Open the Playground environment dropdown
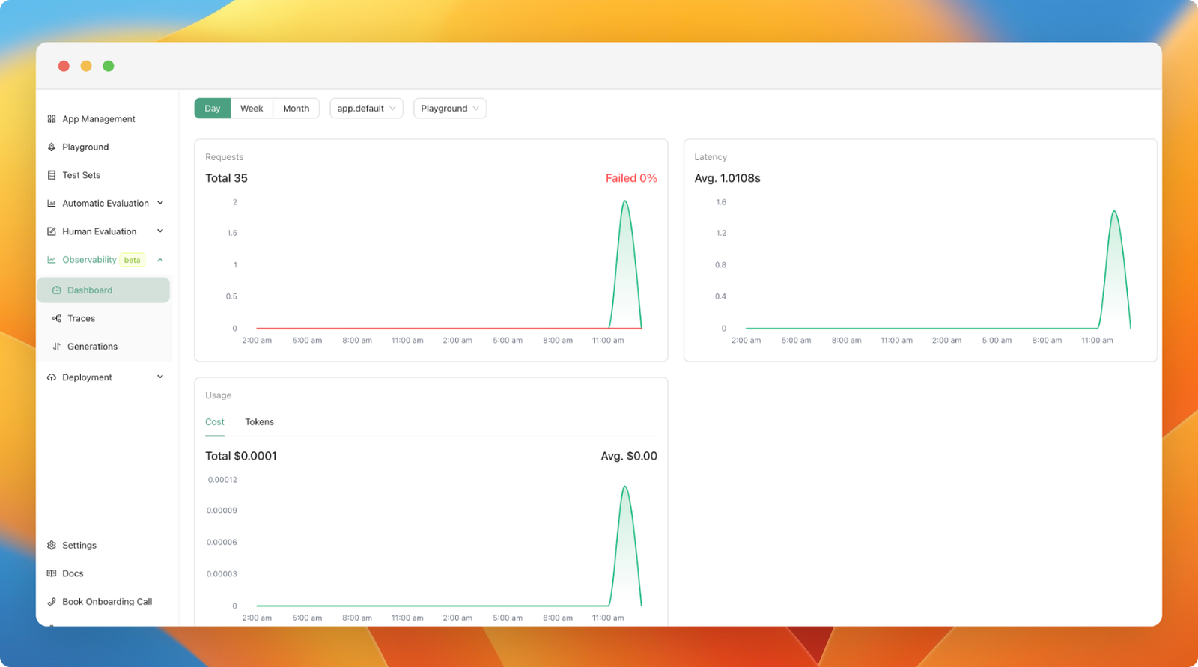This screenshot has width=1198, height=667. [450, 109]
